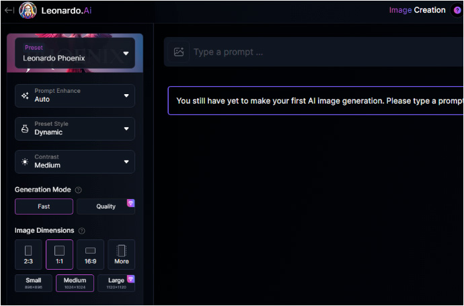
Task: Click the premium badge on Large size
Action: click(130, 278)
